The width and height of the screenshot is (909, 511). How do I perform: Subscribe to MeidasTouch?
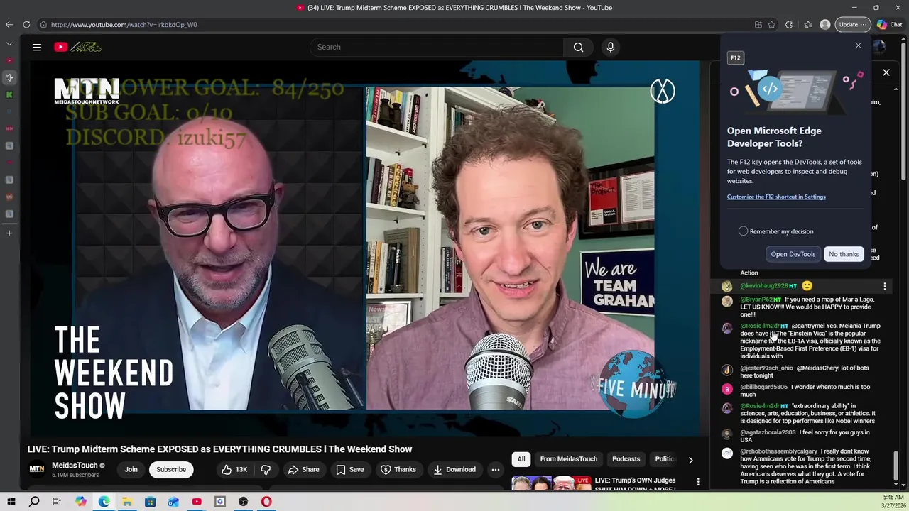(x=171, y=469)
